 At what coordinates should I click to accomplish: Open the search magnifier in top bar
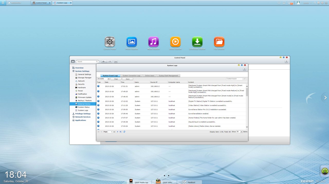pos(315,3)
